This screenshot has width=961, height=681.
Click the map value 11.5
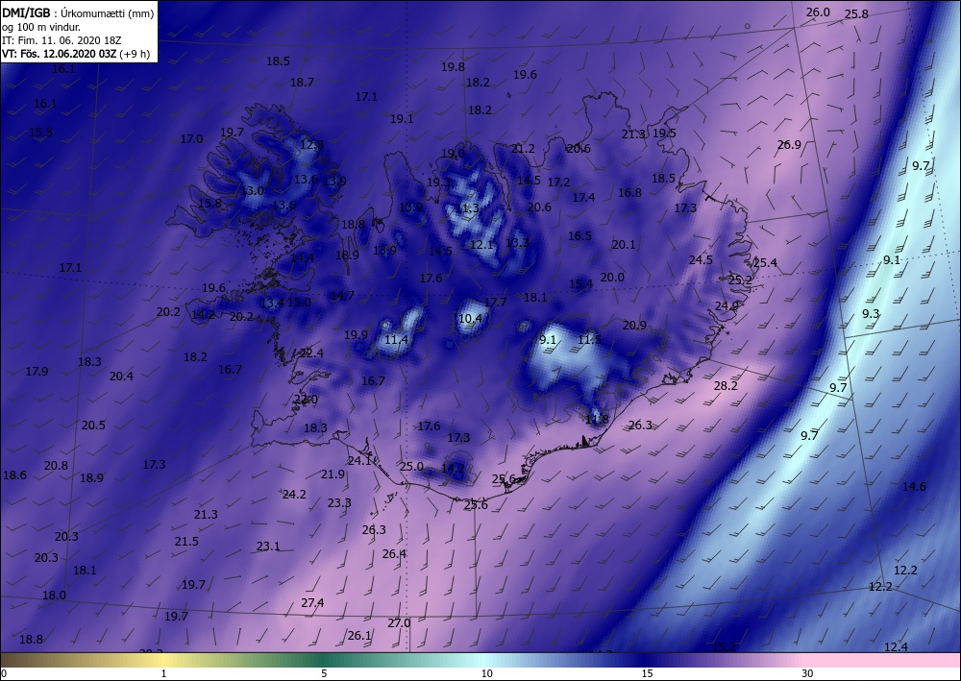tap(590, 340)
